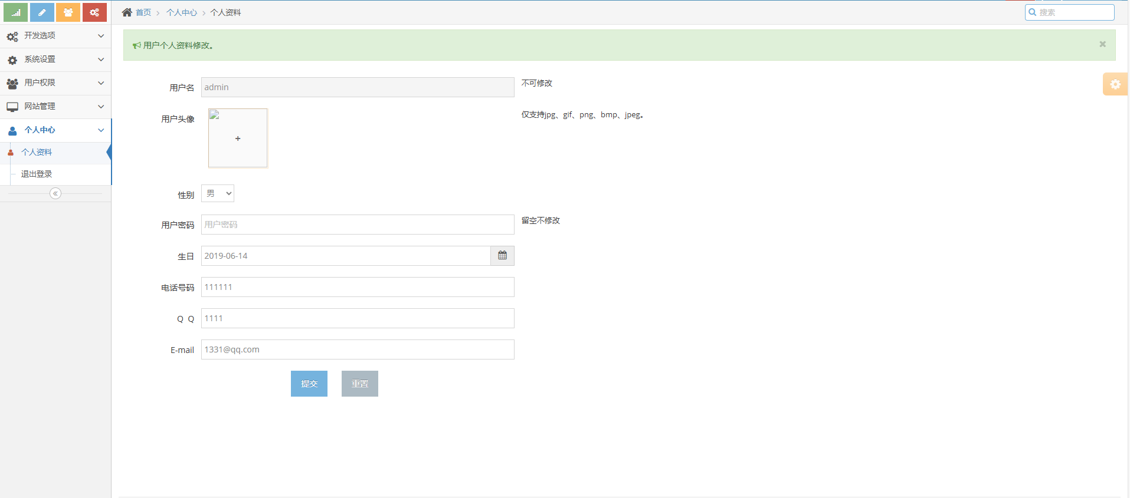1130x498 pixels.
Task: Click the 留空不修改 hint text
Action: pyautogui.click(x=541, y=220)
